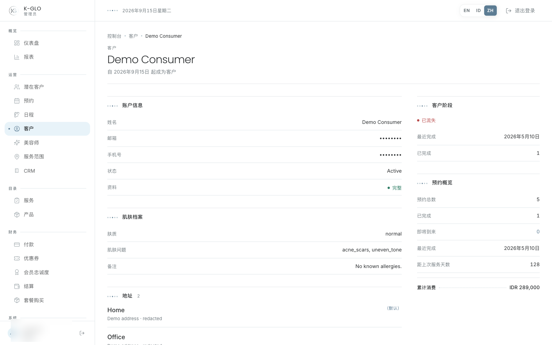Open the 日程 schedule icon
The image size is (552, 345).
click(17, 115)
